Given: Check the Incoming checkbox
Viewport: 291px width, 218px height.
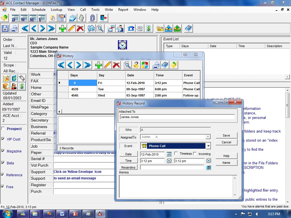Looking at the screenshot, I should pos(195,154).
